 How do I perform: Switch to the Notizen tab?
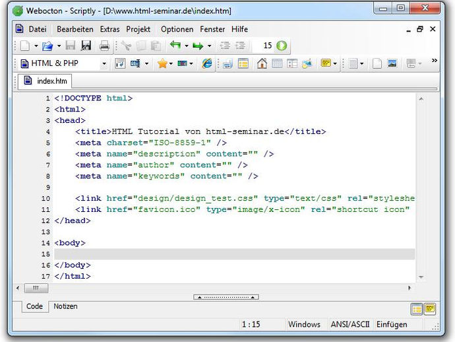coord(65,306)
